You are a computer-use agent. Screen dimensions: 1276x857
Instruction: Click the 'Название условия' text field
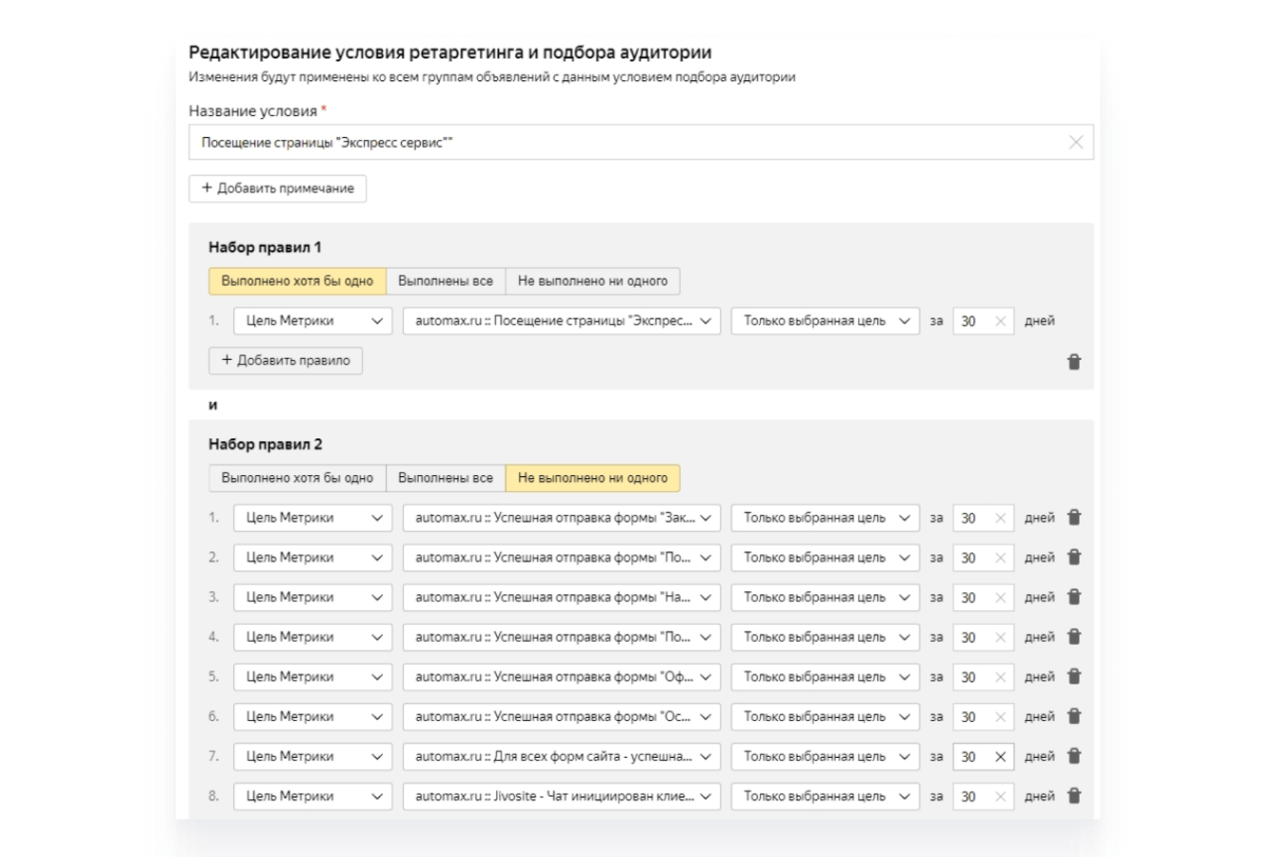pos(628,143)
